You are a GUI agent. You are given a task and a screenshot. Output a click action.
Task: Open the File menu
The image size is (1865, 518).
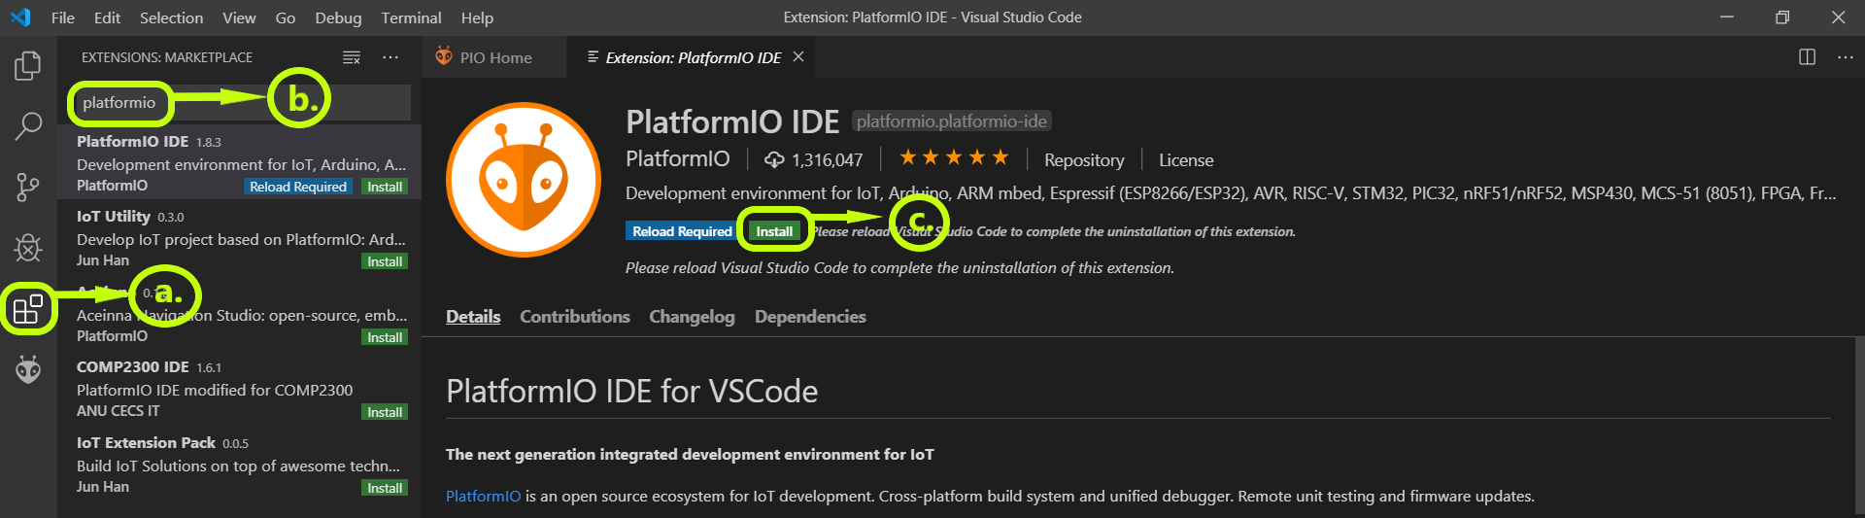click(x=62, y=17)
